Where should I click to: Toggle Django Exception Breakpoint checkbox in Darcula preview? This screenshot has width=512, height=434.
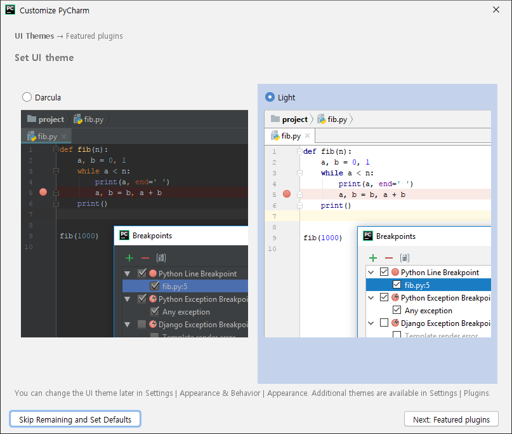(141, 324)
